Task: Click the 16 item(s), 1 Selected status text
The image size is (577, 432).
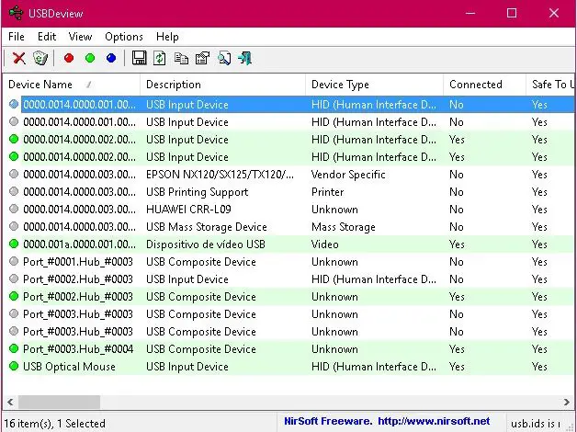Action: [x=55, y=424]
